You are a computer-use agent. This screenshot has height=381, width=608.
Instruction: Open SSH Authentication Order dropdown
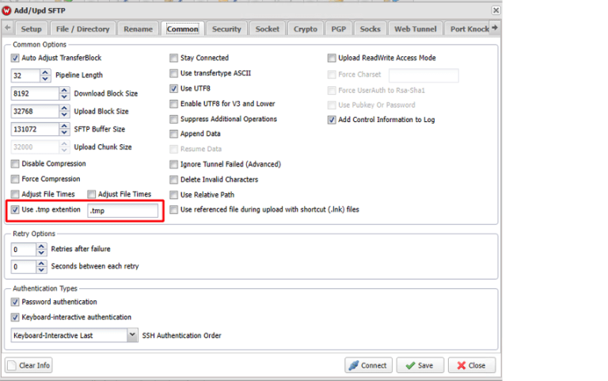click(132, 335)
